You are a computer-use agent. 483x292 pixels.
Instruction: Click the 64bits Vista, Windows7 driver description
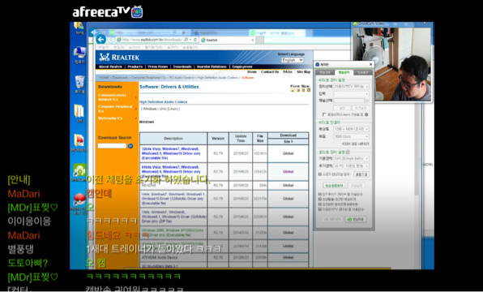coord(171,171)
